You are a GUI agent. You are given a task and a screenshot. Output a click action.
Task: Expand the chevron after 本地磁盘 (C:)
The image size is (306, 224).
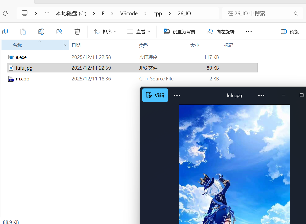click(x=94, y=14)
